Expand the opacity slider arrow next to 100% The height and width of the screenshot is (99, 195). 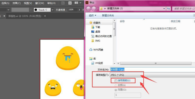(79, 10)
